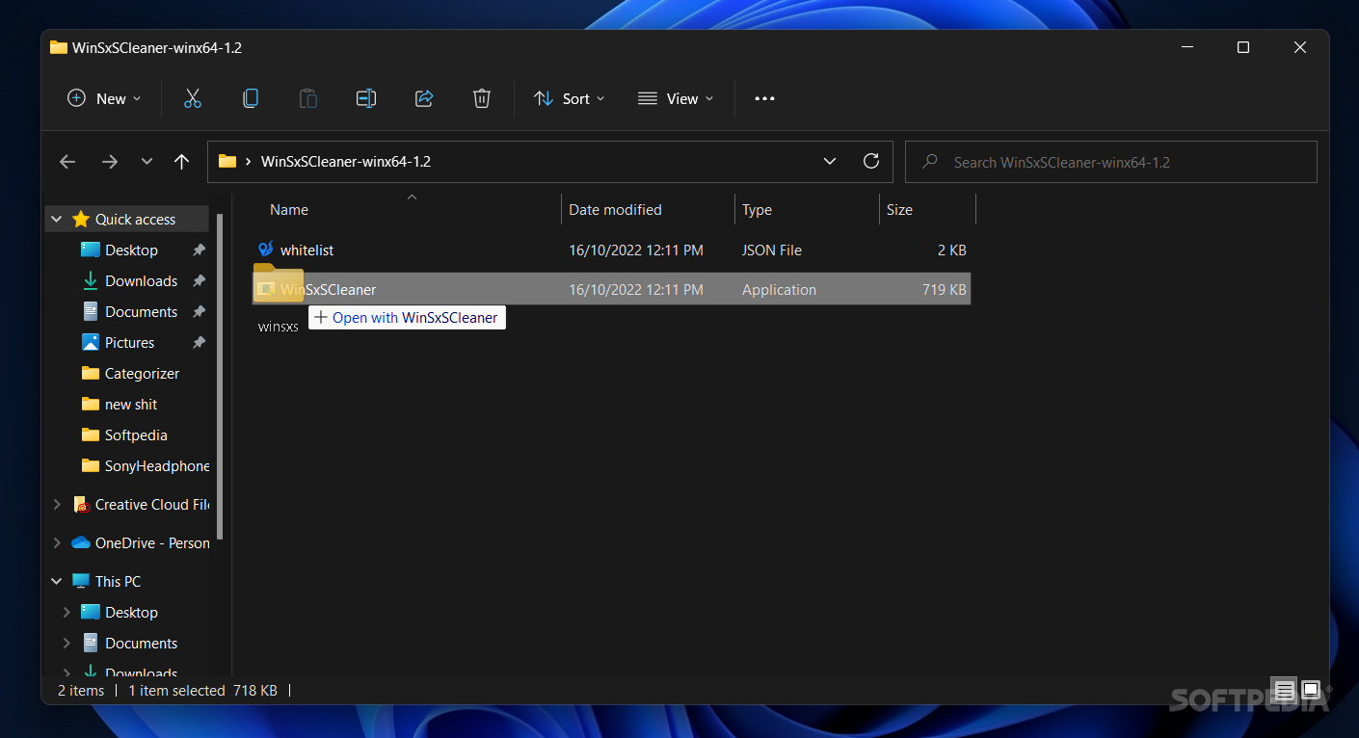This screenshot has width=1359, height=738.
Task: Unpin Desktop from Quick access
Action: coord(199,250)
